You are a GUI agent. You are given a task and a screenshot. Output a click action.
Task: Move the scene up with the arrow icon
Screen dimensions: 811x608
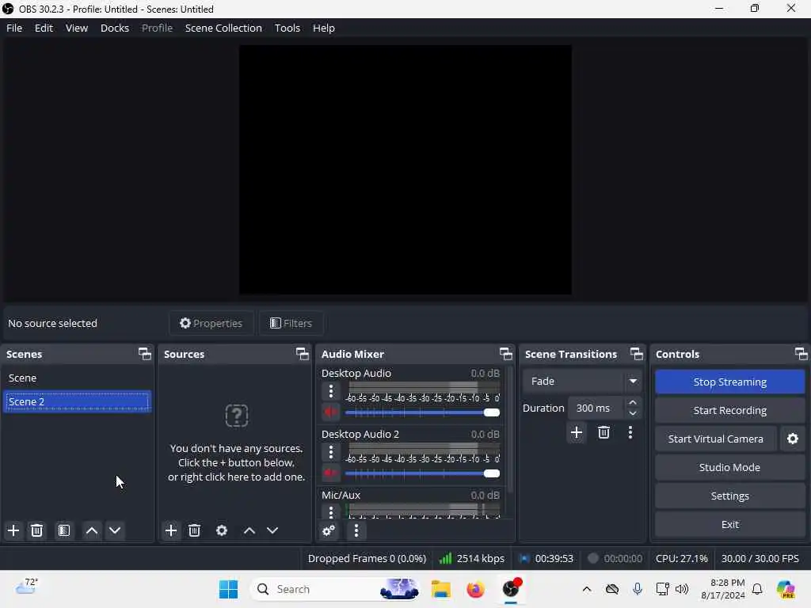(92, 530)
